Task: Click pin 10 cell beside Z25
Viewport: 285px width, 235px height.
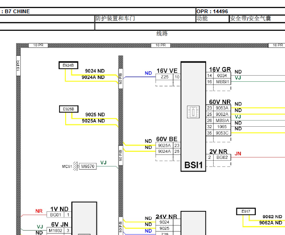Action: pyautogui.click(x=177, y=77)
